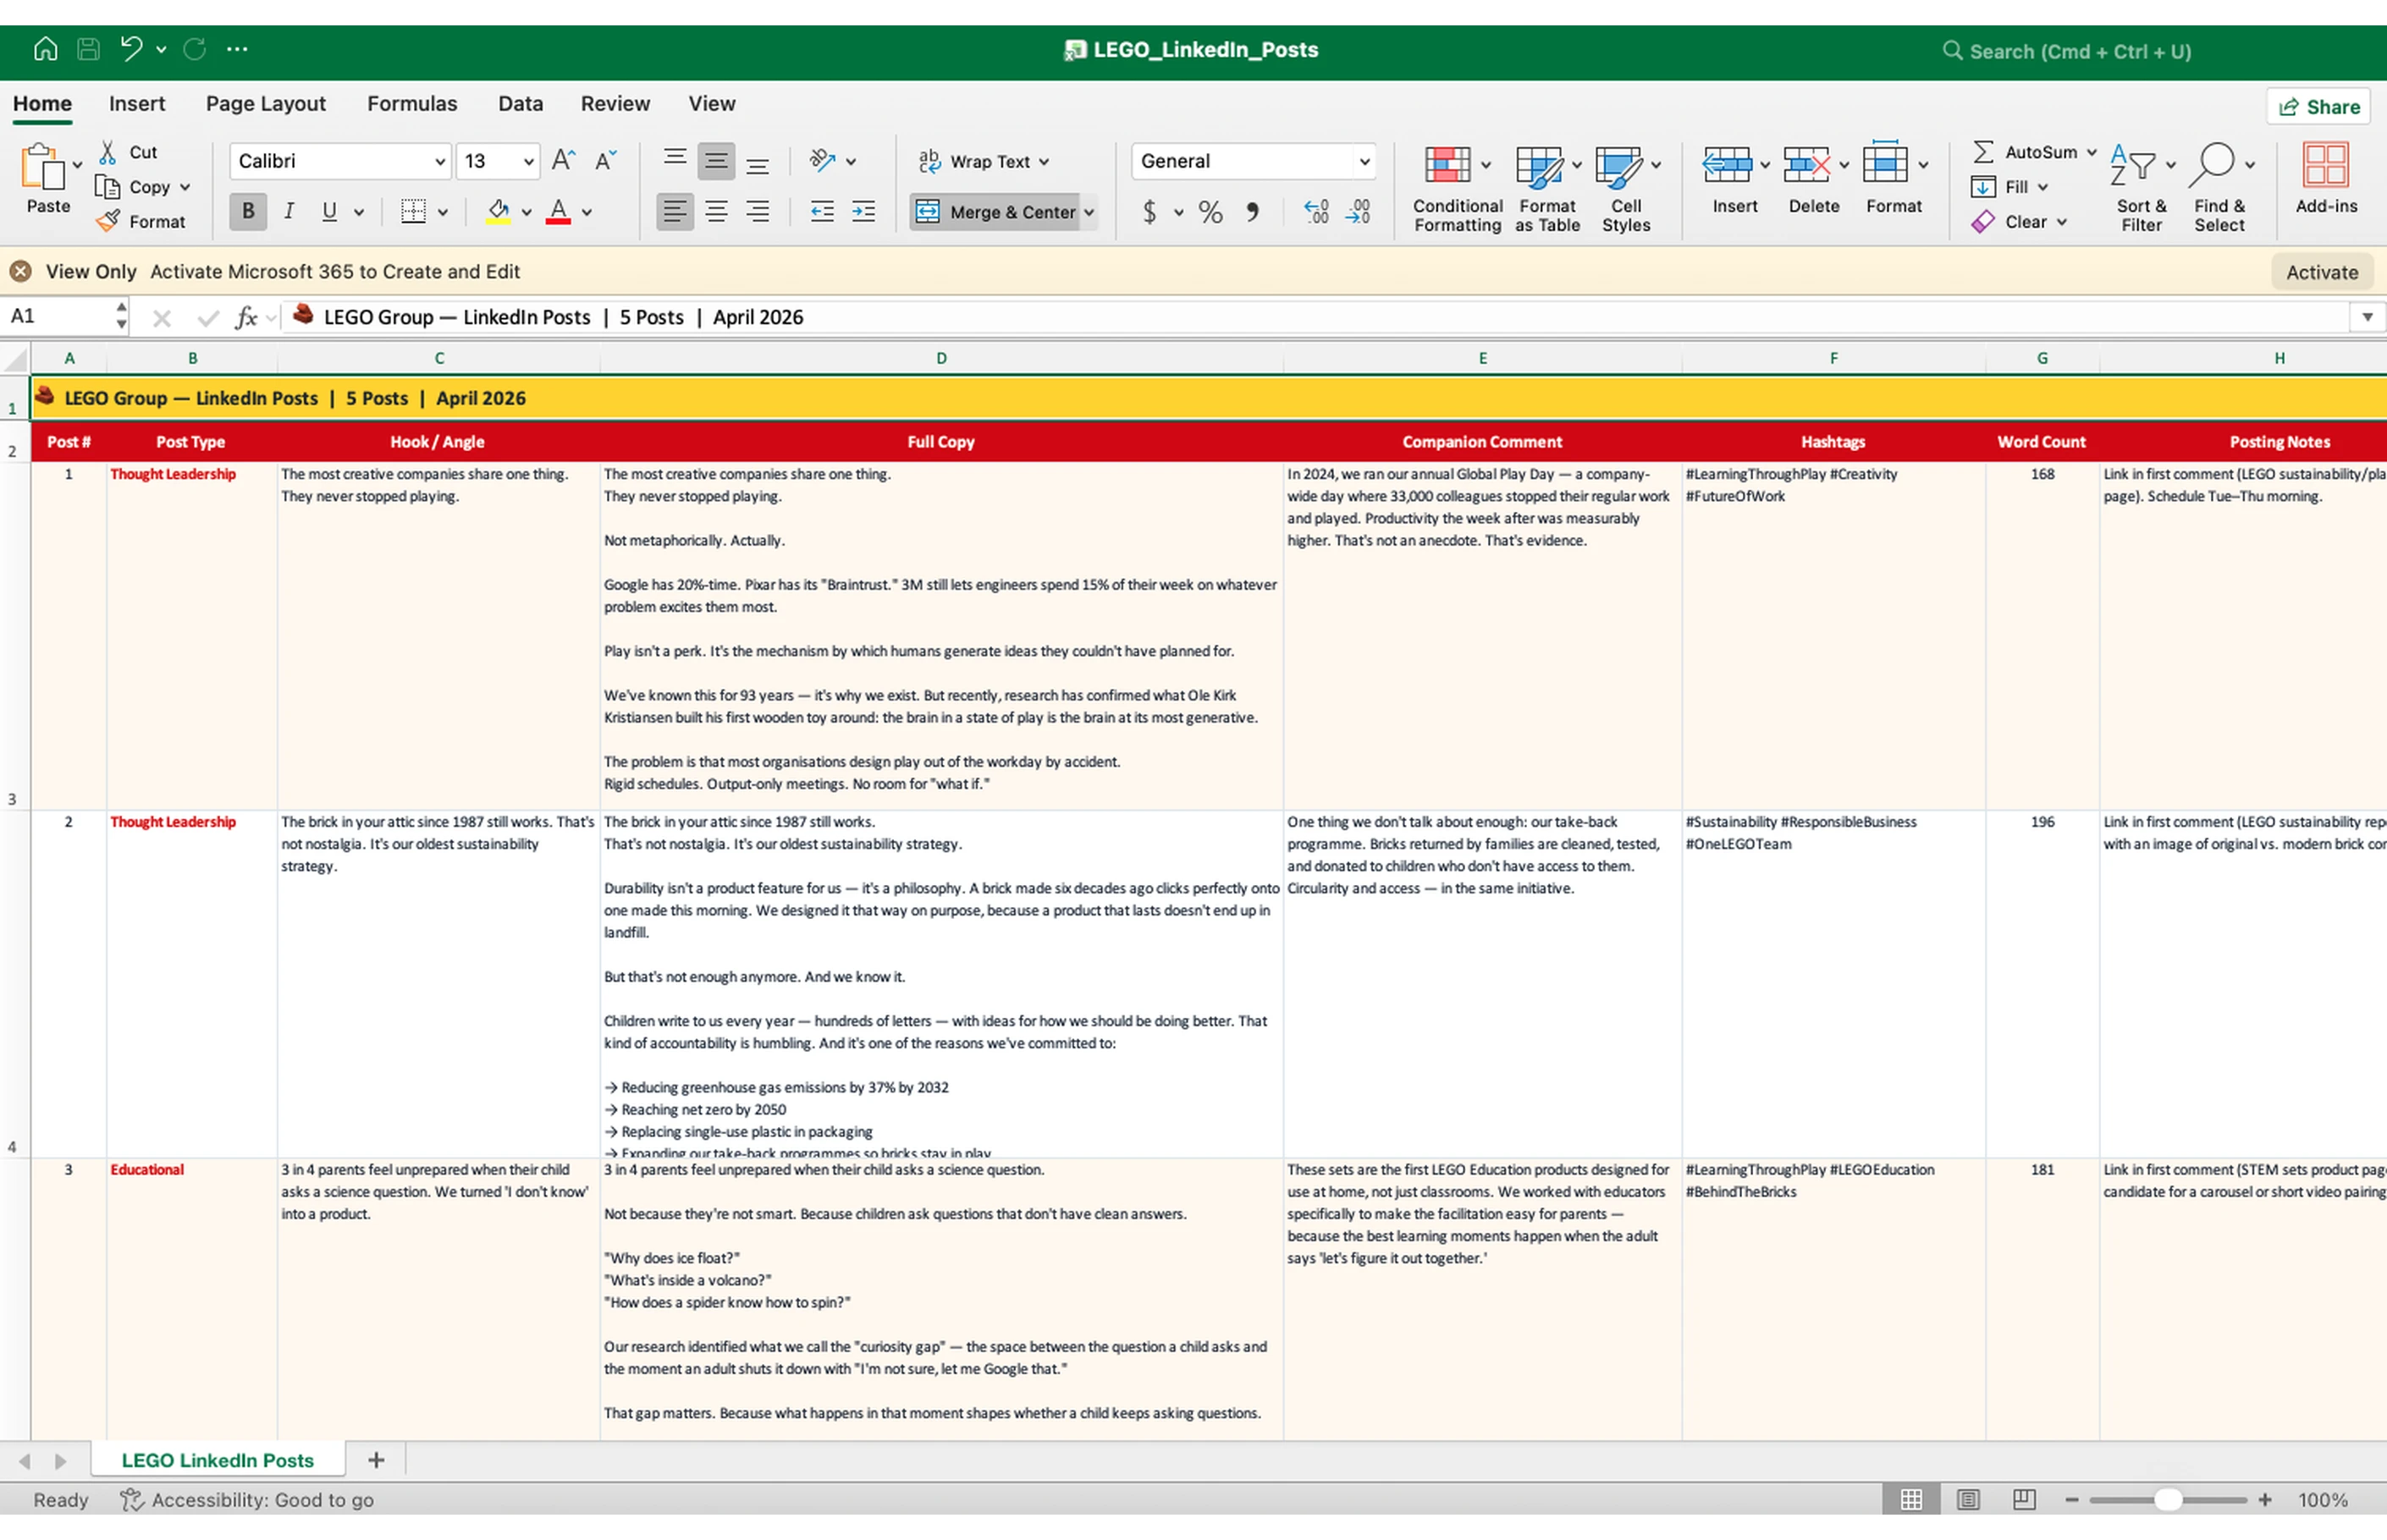Click the Conditional Formatting icon

tap(1447, 166)
